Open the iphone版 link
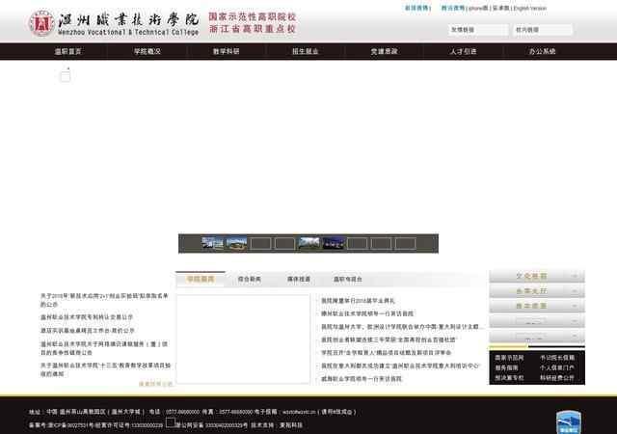 click(x=478, y=8)
